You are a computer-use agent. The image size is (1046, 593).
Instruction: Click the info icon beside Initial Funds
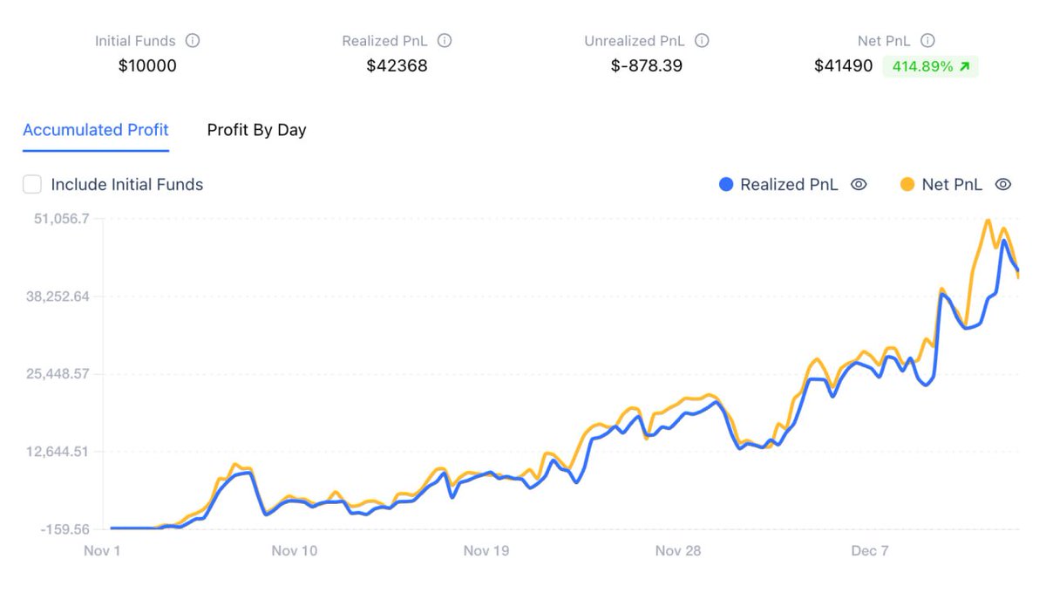point(194,40)
